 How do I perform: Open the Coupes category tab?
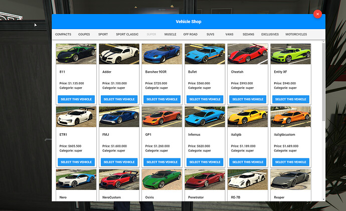[x=85, y=35]
